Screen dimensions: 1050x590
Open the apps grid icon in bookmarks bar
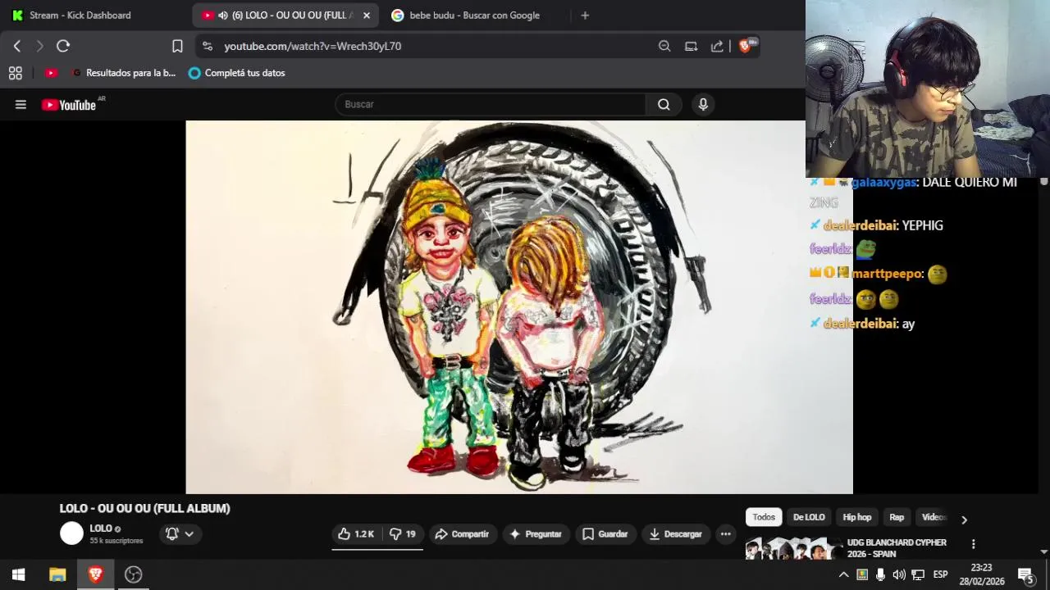15,73
